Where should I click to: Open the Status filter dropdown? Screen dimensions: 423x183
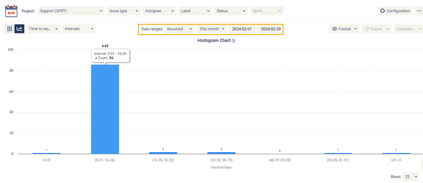tap(231, 11)
